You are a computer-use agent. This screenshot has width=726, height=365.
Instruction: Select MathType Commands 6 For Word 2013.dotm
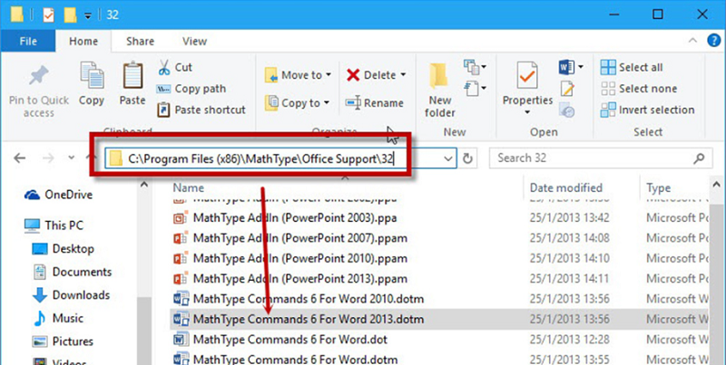309,320
